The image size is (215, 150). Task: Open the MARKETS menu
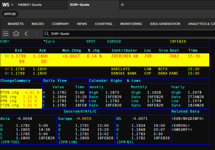coord(16,24)
